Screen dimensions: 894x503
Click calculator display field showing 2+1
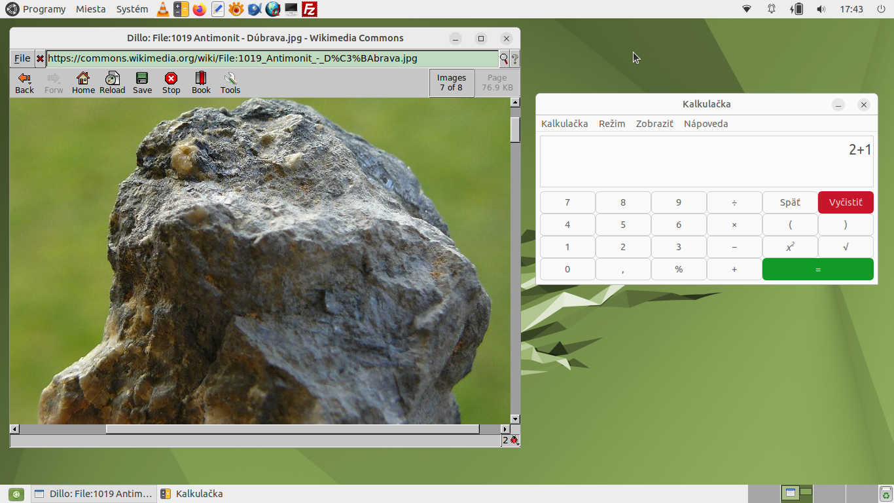click(x=707, y=161)
